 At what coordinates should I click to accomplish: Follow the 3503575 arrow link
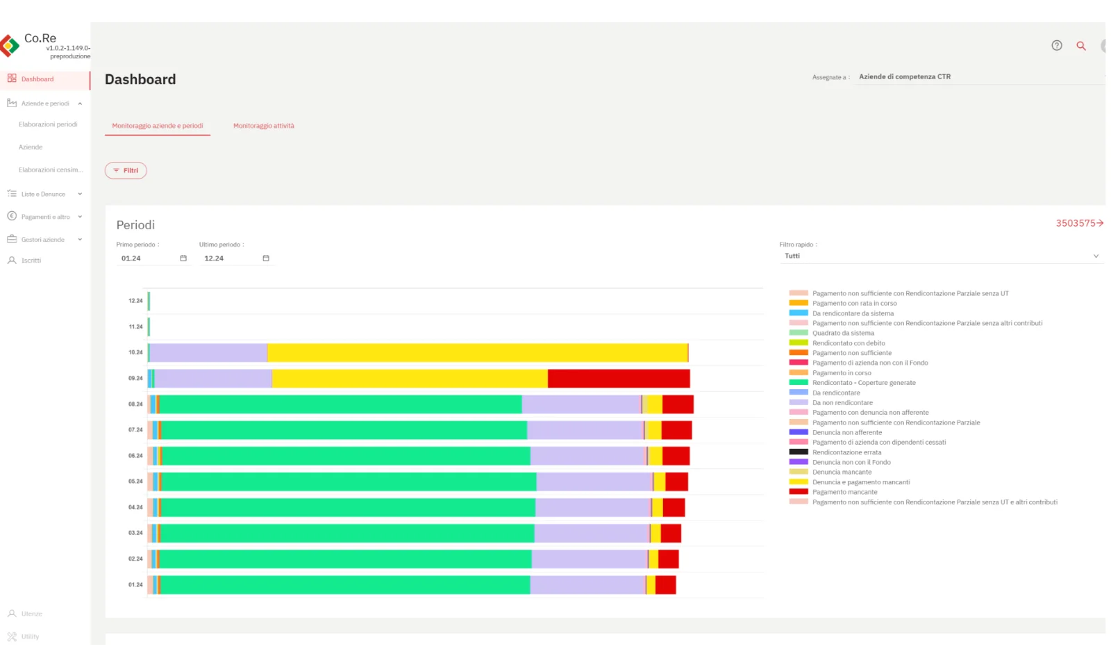[1079, 223]
